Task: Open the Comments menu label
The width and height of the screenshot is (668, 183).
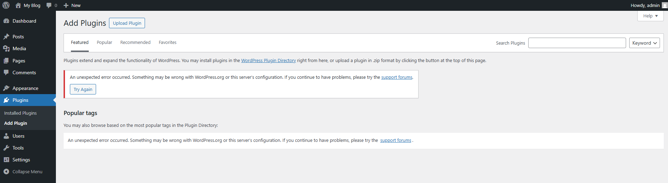Action: pos(24,73)
